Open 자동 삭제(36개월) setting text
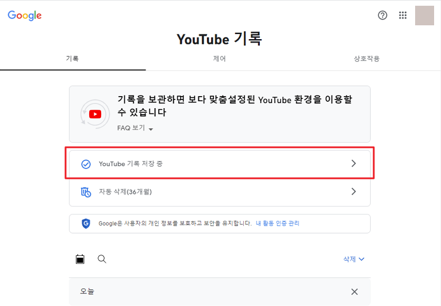 click(125, 192)
